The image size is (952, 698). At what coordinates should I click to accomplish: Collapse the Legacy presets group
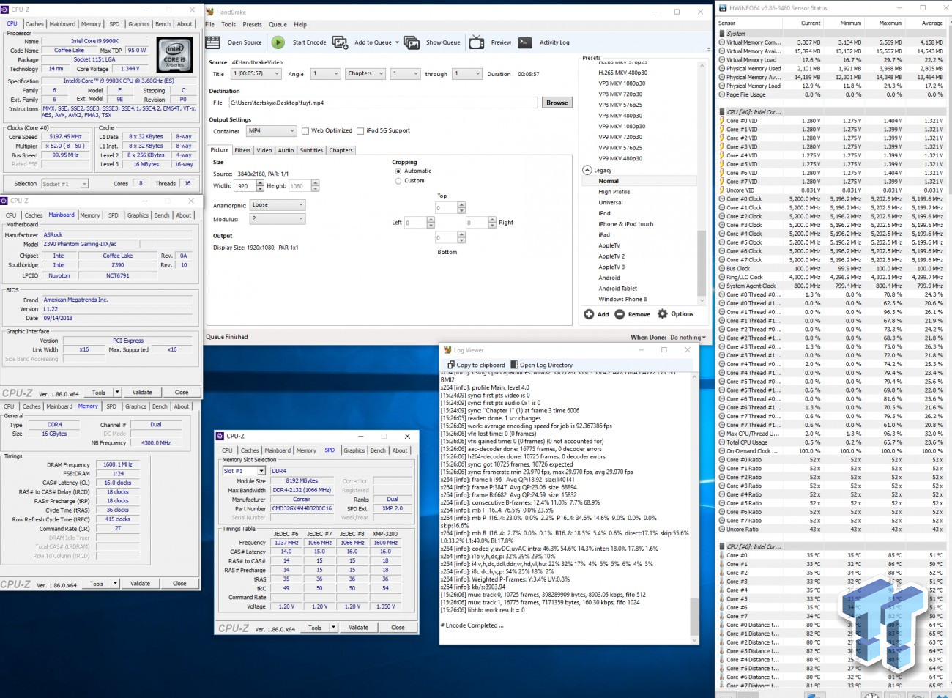coord(587,170)
